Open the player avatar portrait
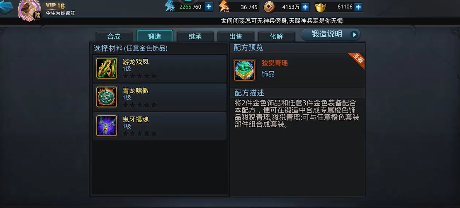 click(29, 10)
